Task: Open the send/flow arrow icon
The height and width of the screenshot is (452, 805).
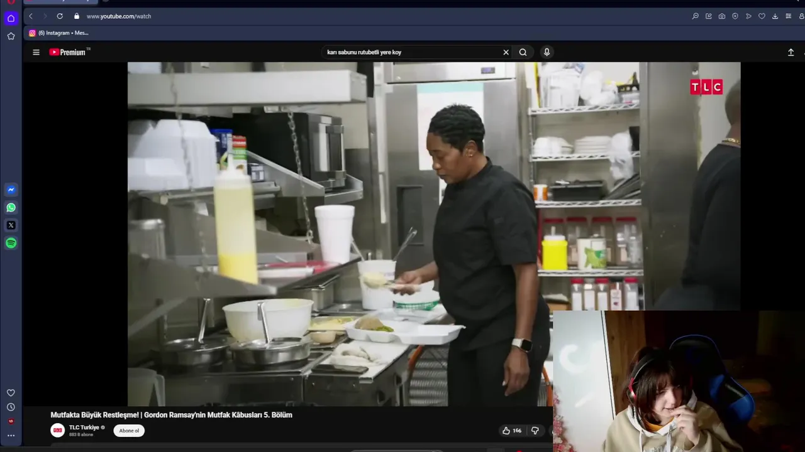Action: tap(748, 16)
